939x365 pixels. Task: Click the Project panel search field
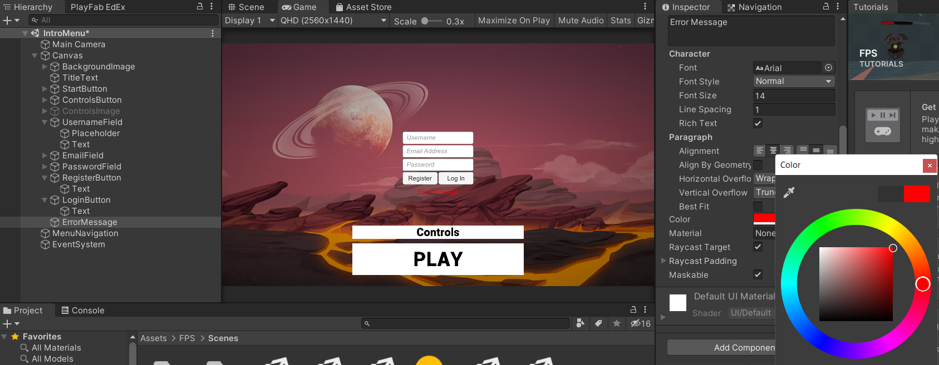click(x=466, y=323)
